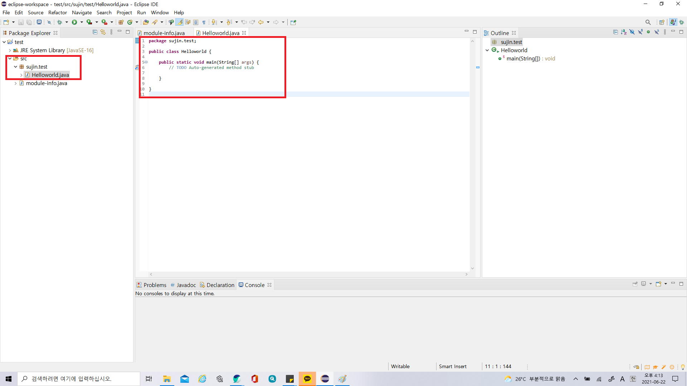Click the Debug bug icon in toolbar
Viewport: 687px width, 386px height.
click(60, 22)
